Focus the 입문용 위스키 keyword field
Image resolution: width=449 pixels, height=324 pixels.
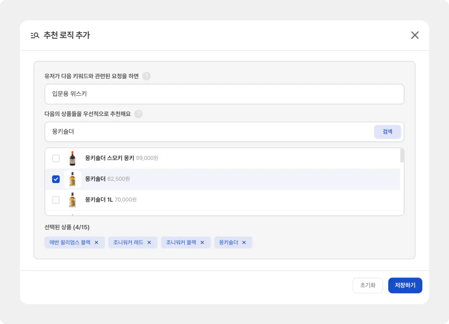[224, 94]
